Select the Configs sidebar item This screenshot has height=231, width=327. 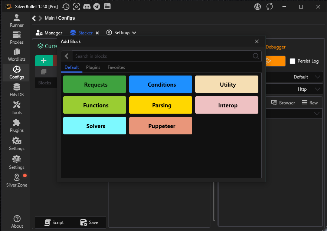pos(17,73)
